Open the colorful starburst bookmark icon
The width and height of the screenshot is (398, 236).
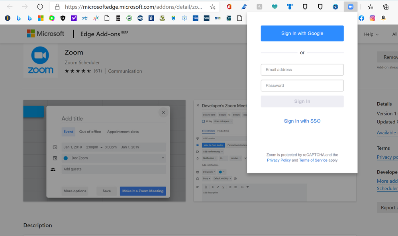[96, 18]
